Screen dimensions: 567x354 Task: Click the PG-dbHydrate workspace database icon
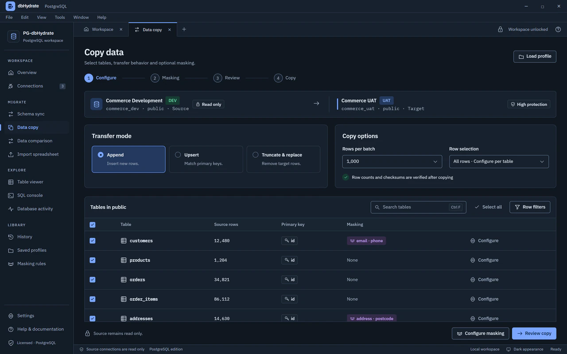tap(13, 36)
